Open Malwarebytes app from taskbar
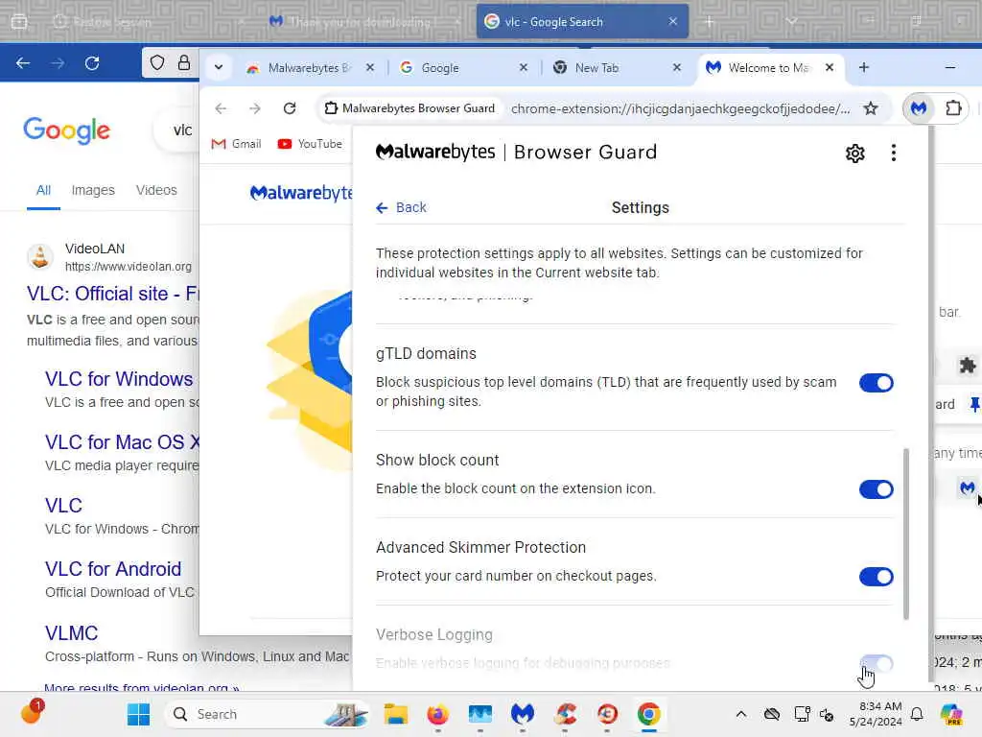Image resolution: width=982 pixels, height=737 pixels. click(523, 714)
